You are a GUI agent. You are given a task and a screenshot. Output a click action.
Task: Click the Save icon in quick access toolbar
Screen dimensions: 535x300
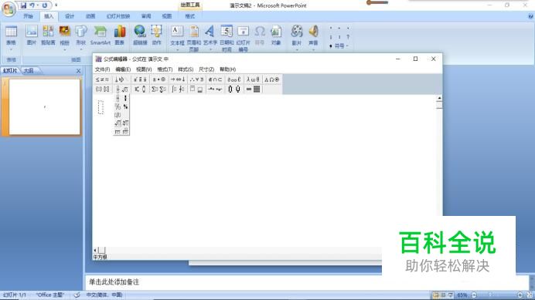tap(23, 5)
